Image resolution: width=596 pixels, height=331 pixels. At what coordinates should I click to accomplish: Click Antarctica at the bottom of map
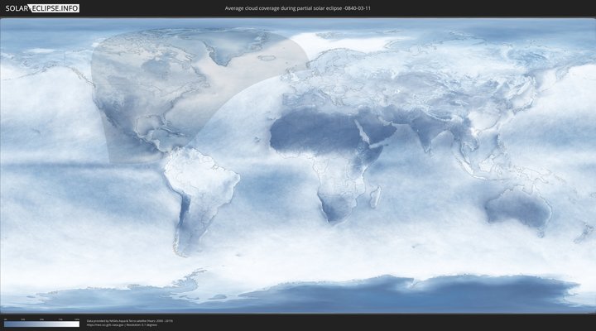pos(331,290)
